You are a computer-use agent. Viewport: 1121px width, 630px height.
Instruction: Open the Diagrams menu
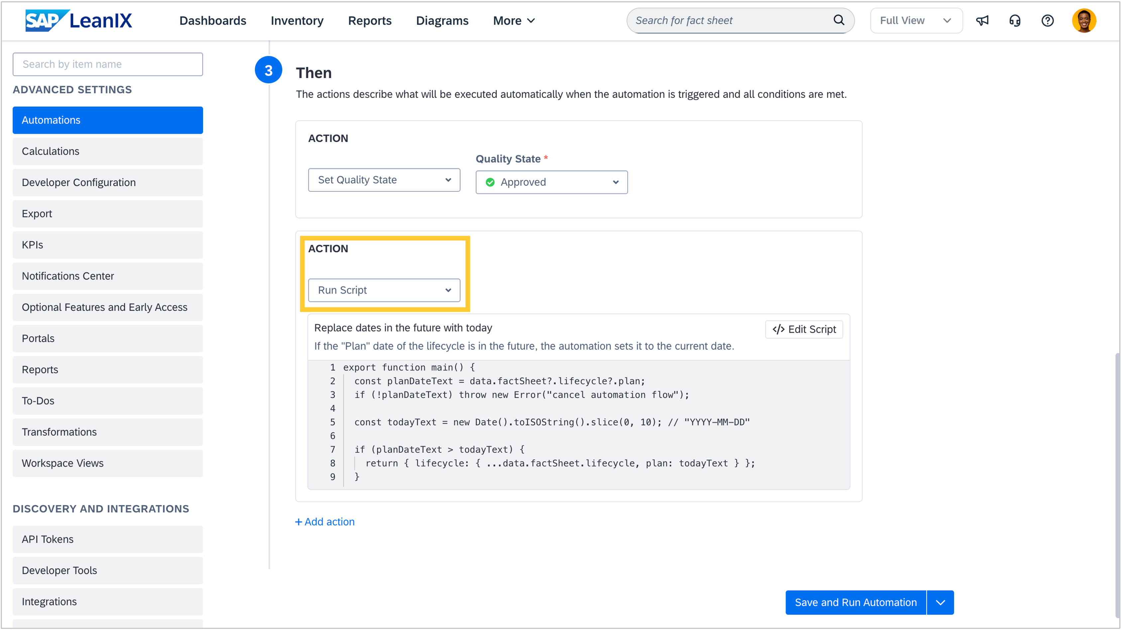[442, 21]
